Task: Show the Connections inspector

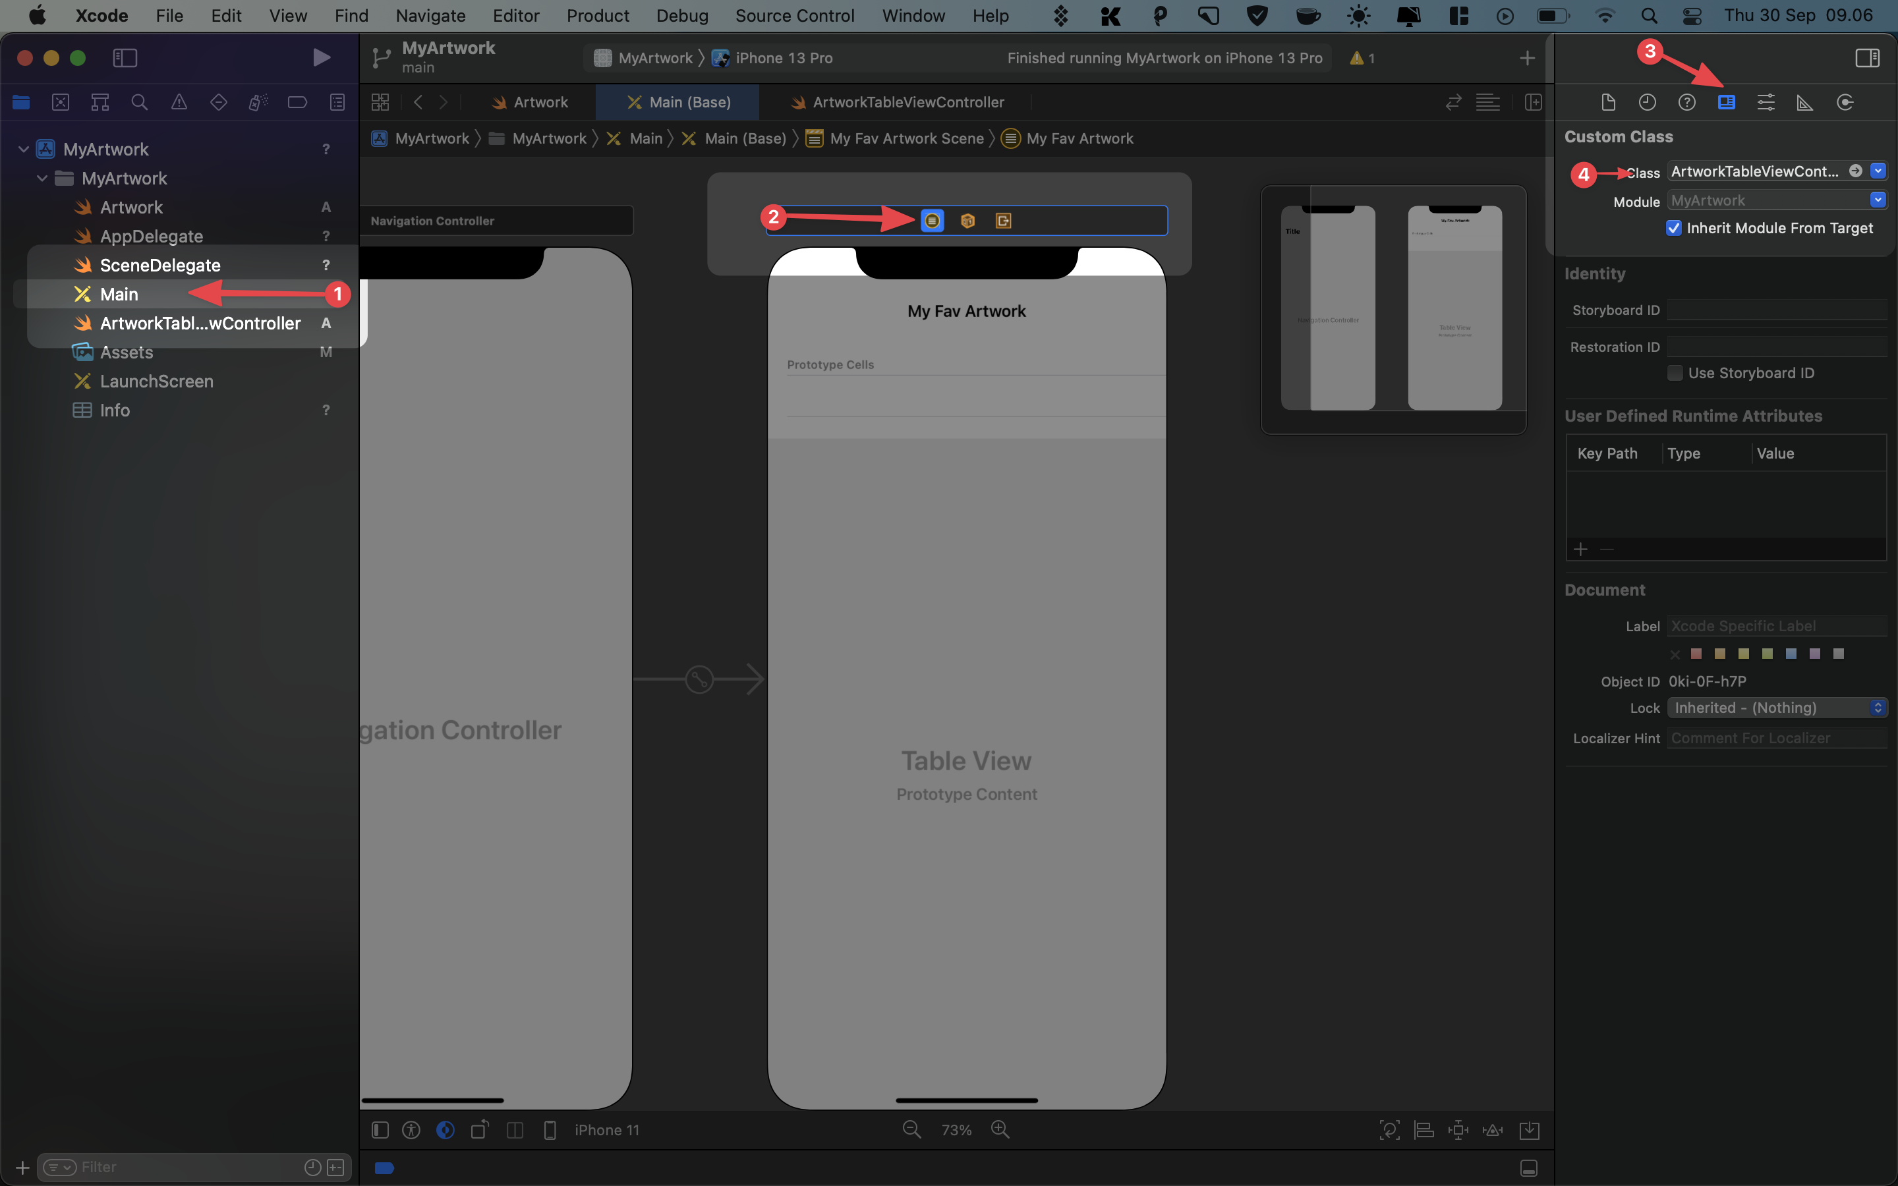Action: [x=1845, y=102]
